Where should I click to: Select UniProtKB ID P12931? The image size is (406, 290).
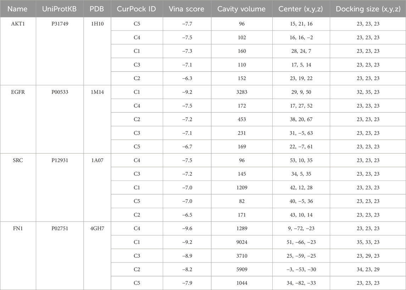point(60,160)
